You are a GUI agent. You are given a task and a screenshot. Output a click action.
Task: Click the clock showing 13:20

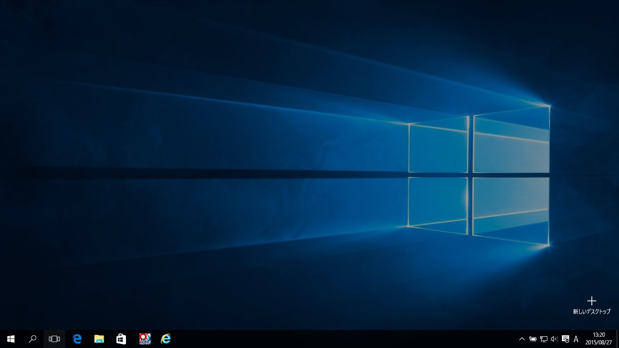tap(599, 335)
